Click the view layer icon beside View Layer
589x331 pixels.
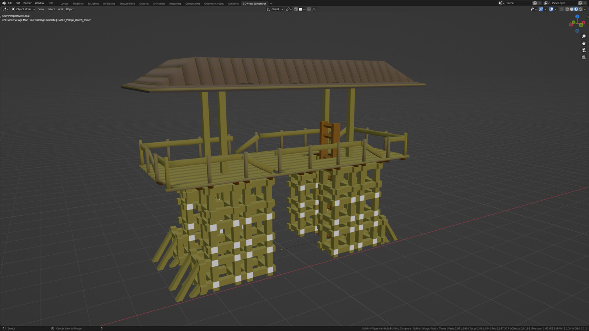coord(547,3)
